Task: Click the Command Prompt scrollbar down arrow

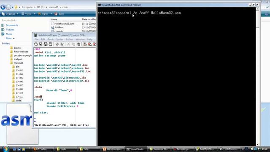Action: 257,144
